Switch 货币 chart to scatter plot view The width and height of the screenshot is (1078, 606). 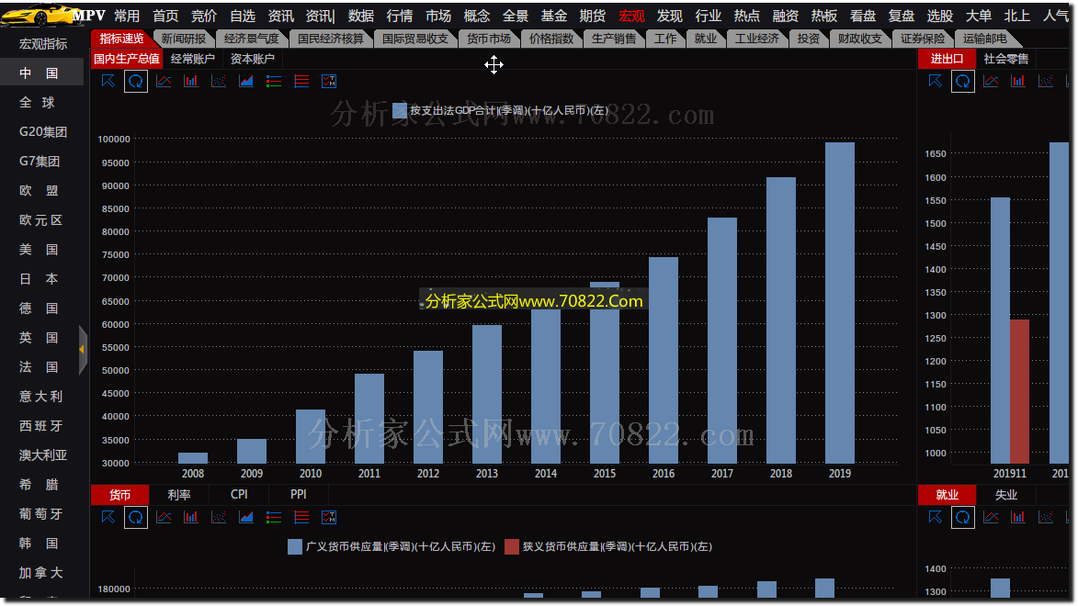click(x=219, y=517)
